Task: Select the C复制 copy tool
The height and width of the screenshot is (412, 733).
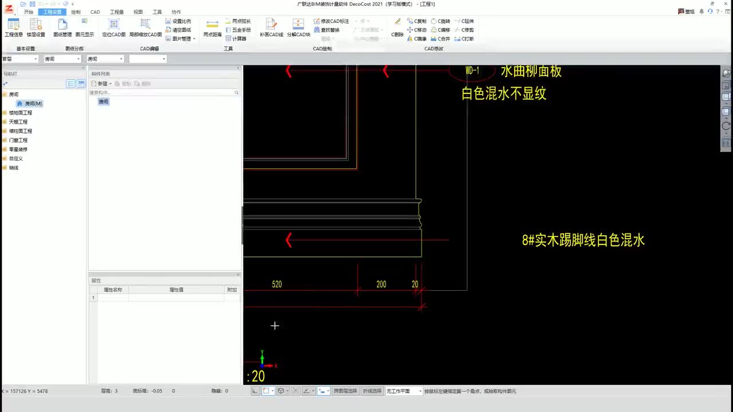Action: (x=417, y=21)
